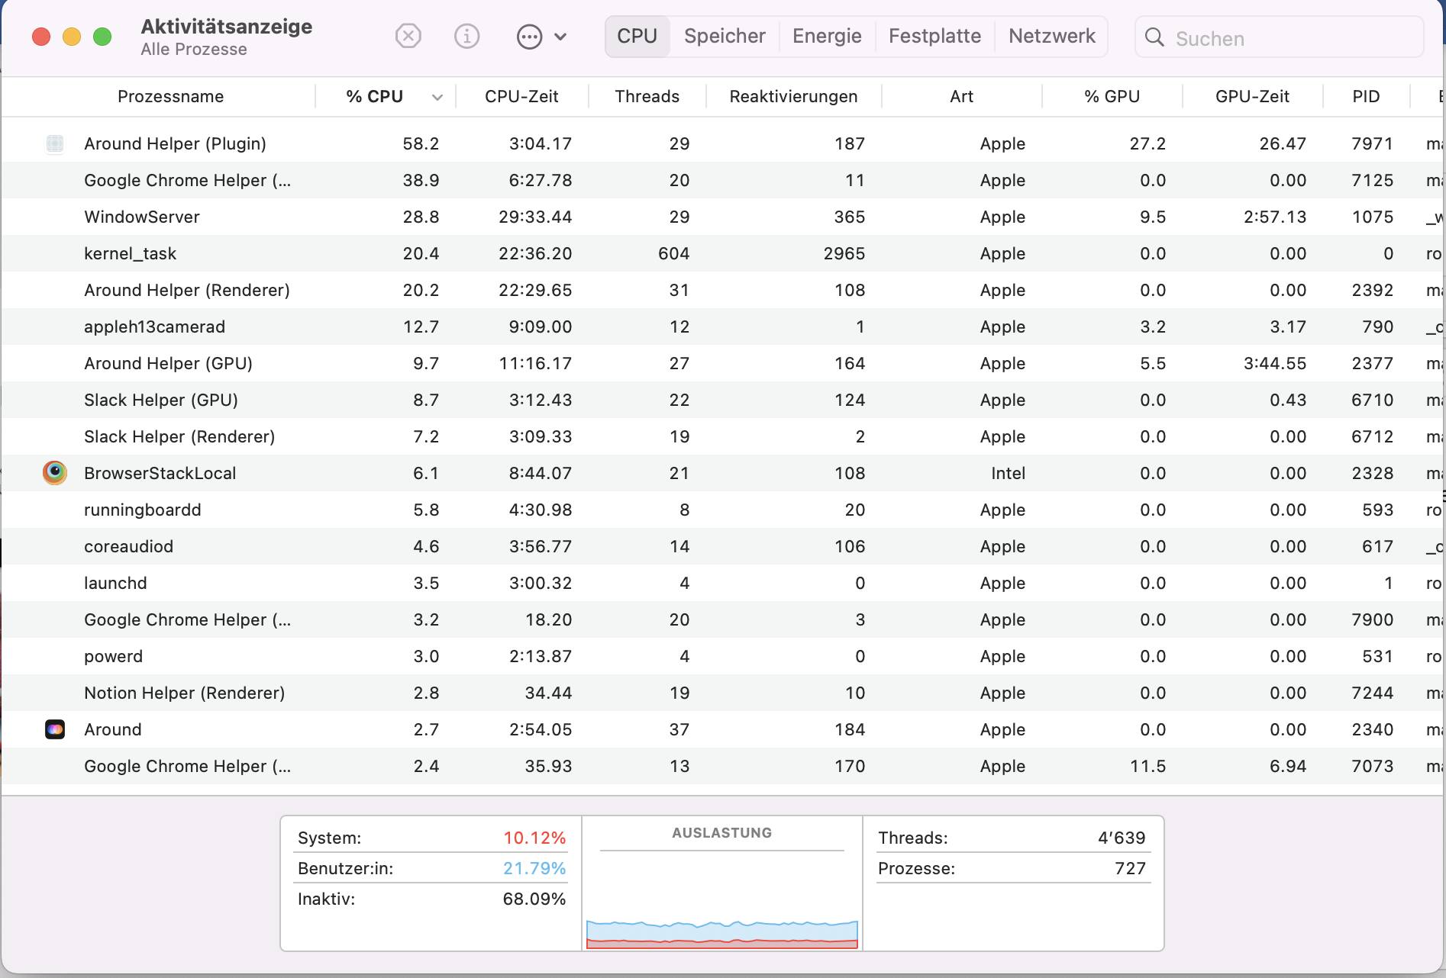Click the System 10.12% statistic

coord(431,838)
